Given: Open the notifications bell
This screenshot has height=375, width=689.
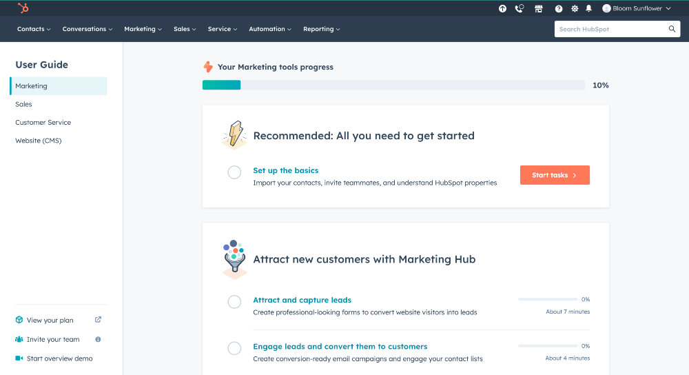Looking at the screenshot, I should pyautogui.click(x=589, y=8).
